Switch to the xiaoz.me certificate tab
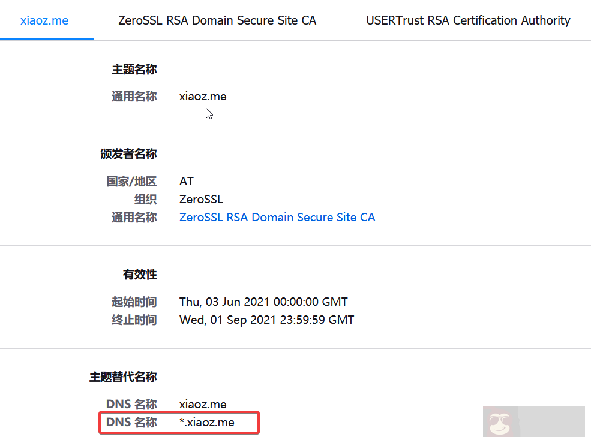 tap(44, 20)
